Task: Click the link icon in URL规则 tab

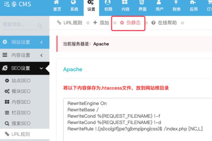Action: [x=59, y=23]
